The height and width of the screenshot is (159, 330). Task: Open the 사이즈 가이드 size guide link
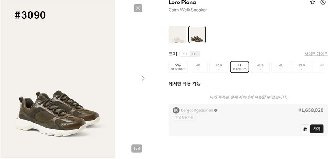pos(316,54)
